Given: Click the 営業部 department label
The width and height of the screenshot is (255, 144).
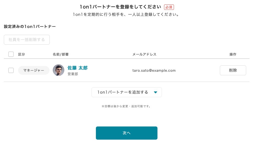Looking at the screenshot, I should 73,74.
